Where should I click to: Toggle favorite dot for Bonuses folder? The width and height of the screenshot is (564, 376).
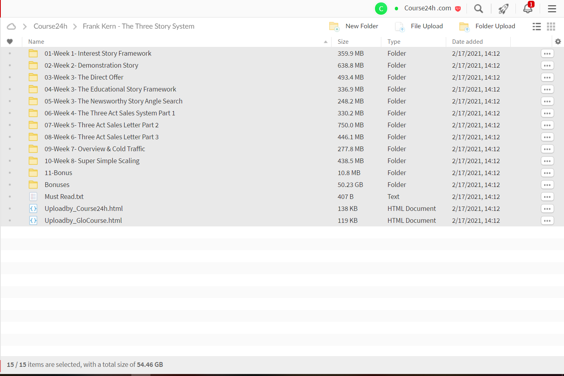coord(10,185)
